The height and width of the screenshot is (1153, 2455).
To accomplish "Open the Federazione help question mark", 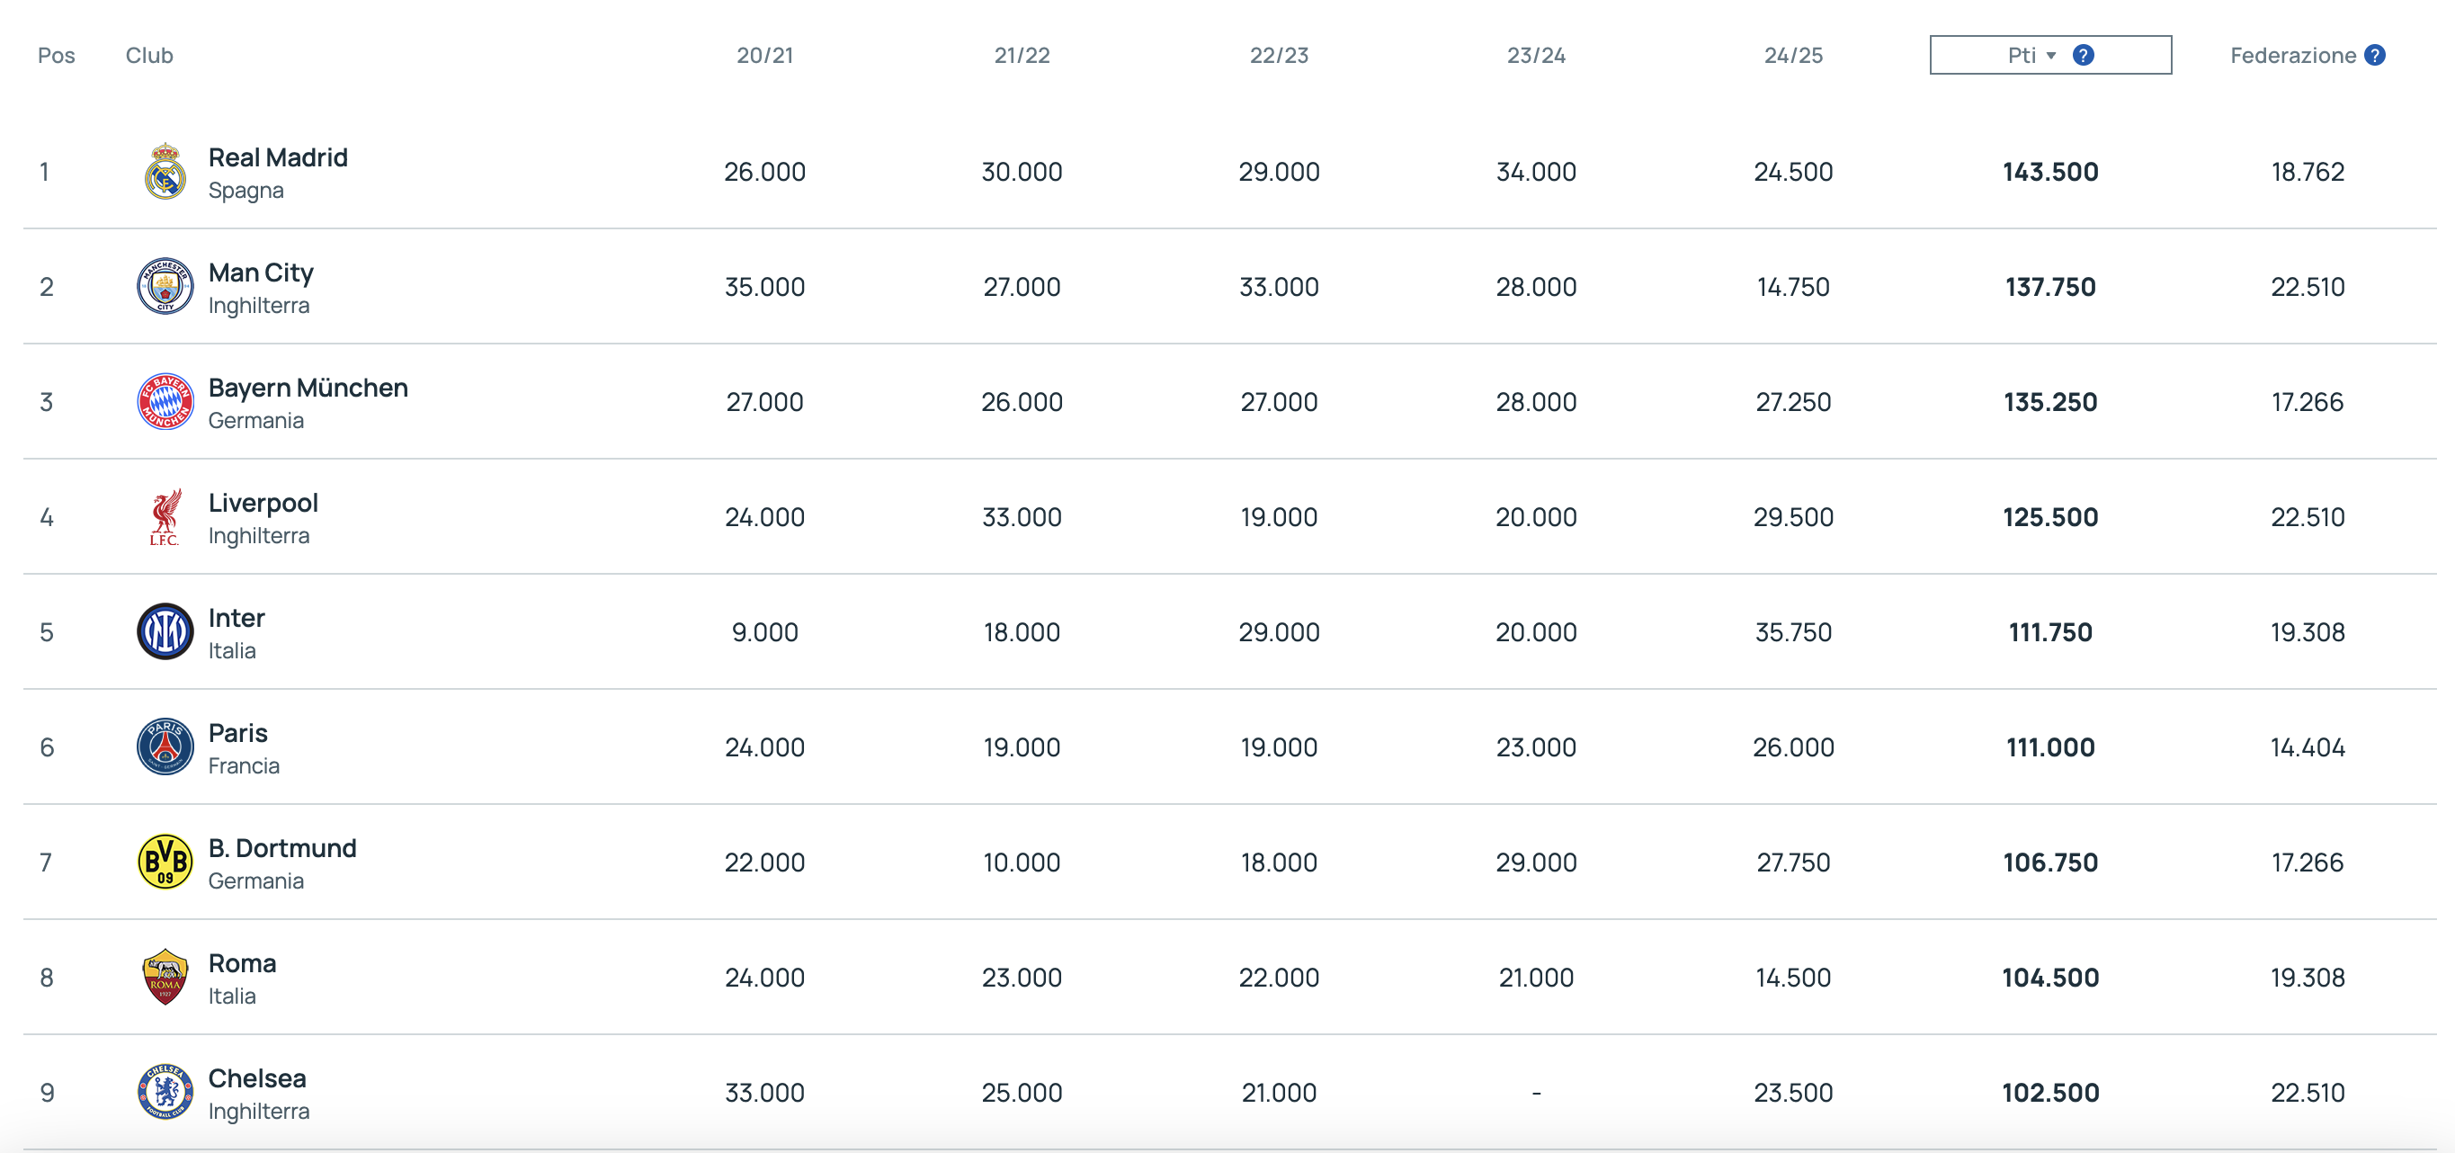I will (2375, 55).
